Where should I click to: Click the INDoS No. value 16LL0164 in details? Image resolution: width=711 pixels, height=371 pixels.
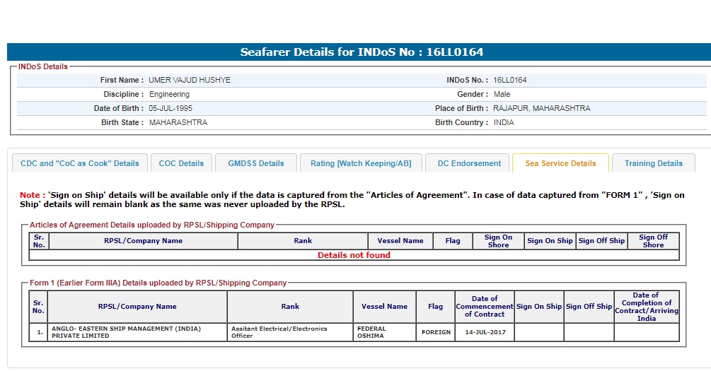[509, 81]
